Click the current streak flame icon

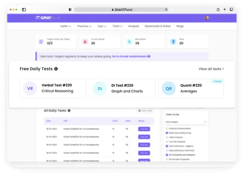click(85, 42)
